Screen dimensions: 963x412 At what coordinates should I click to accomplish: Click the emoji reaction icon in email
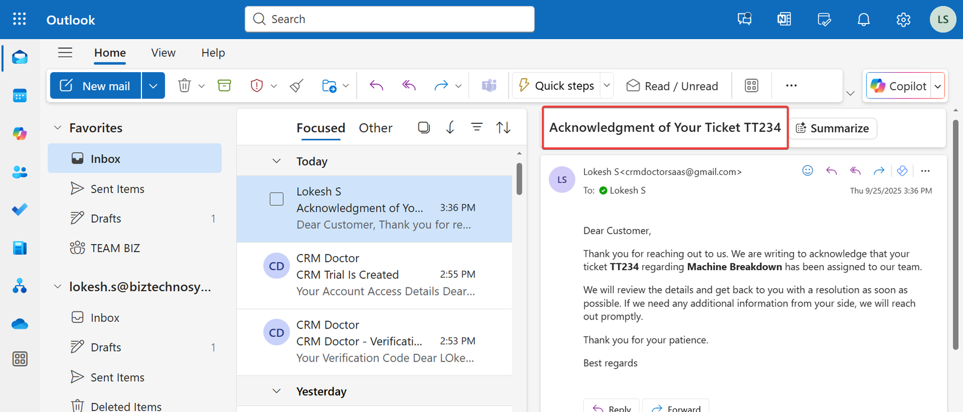(808, 171)
